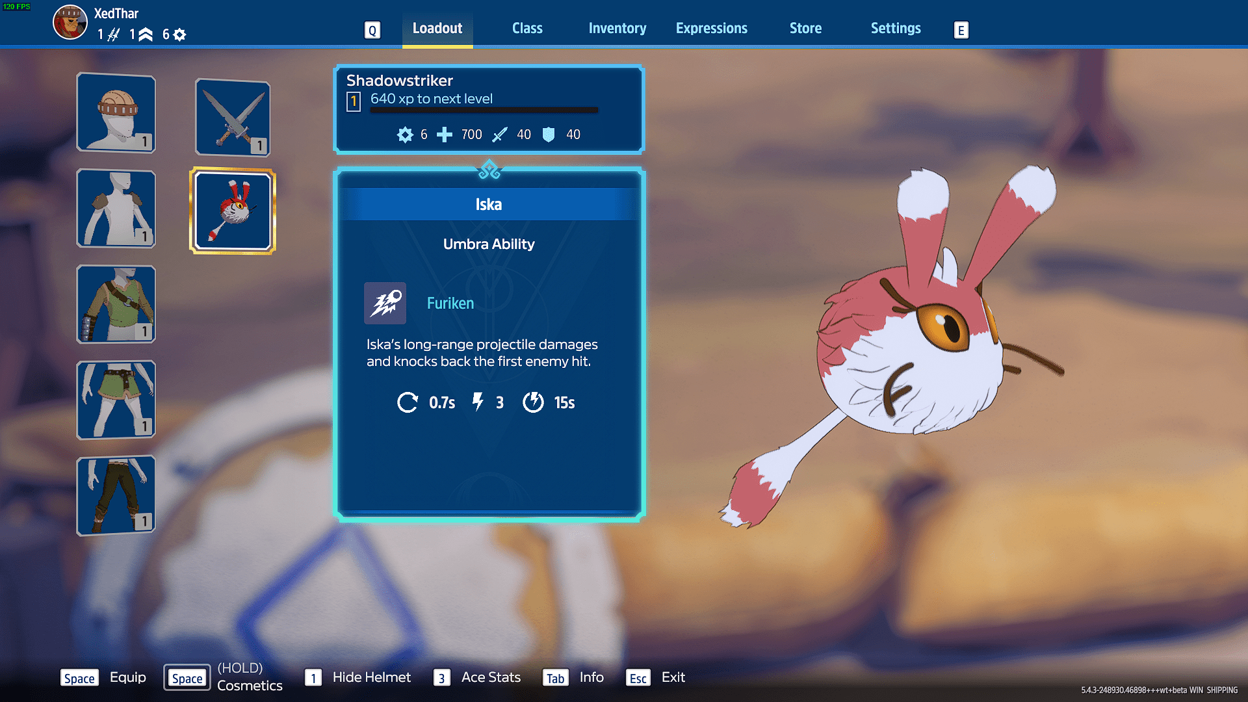1248x702 pixels.
Task: Open the Settings tab
Action: [895, 29]
